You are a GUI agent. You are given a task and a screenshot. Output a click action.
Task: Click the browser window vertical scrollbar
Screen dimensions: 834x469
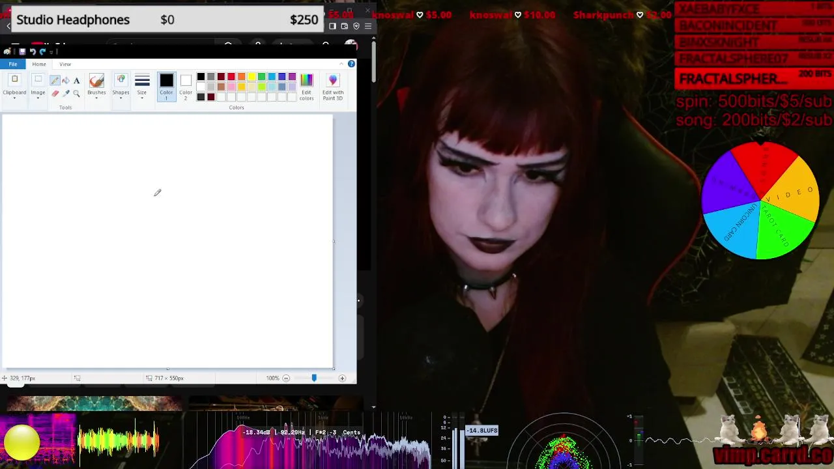pyautogui.click(x=373, y=62)
